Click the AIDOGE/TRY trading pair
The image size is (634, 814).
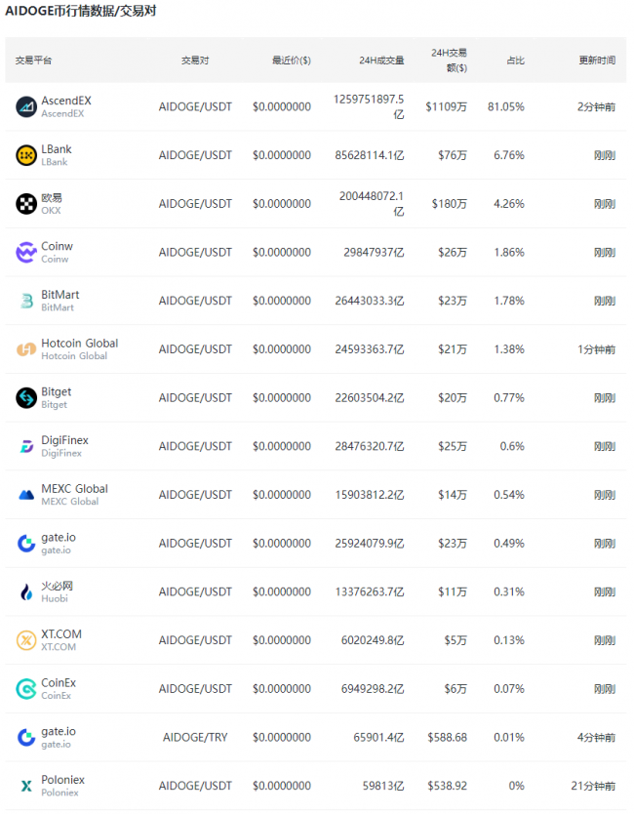[195, 737]
